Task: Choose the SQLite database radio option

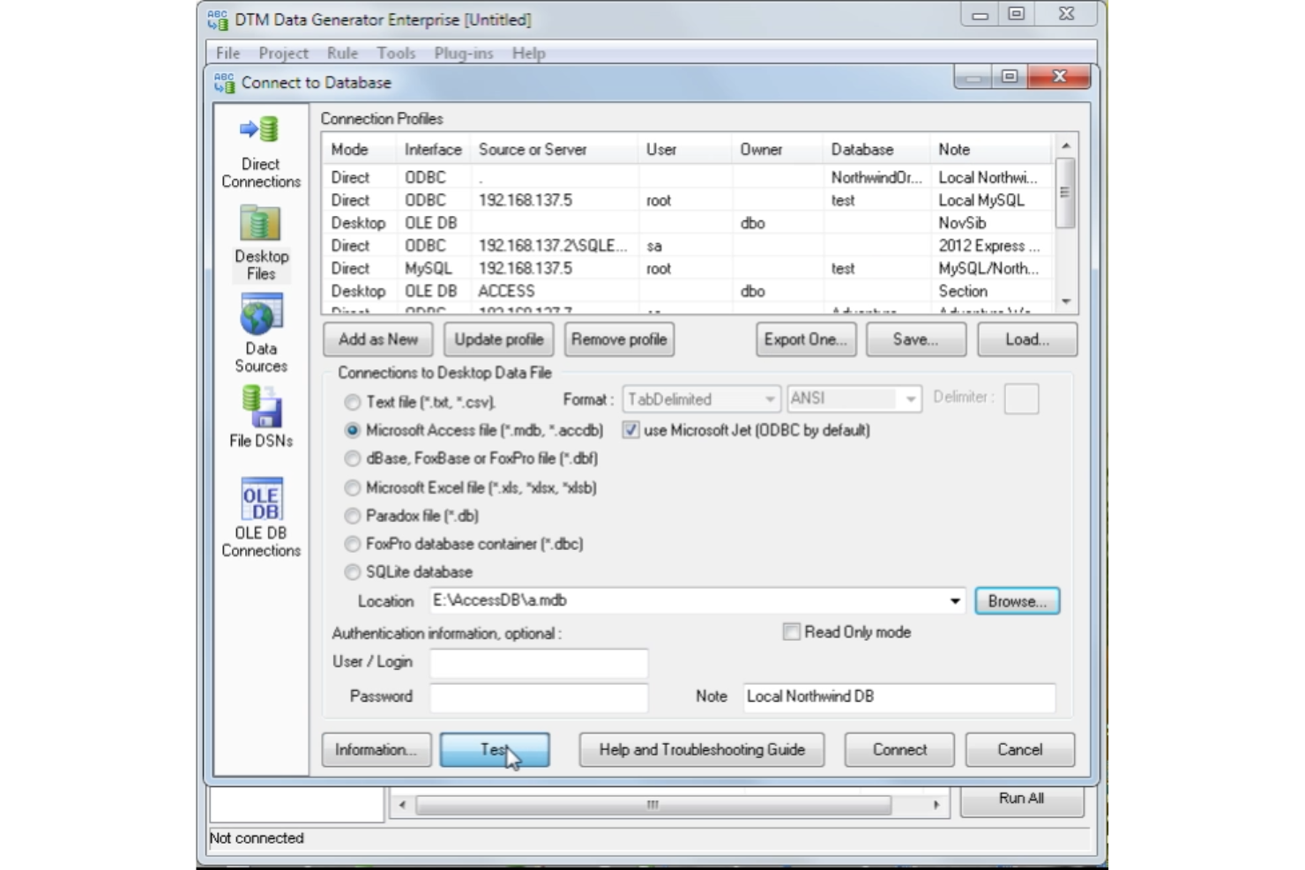Action: (x=353, y=573)
